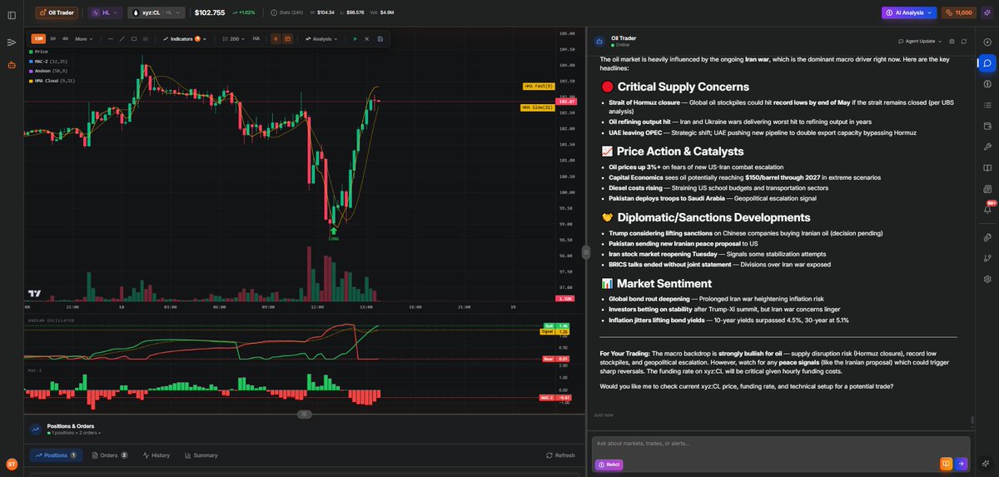Open the wrench tools icon in right rail

click(x=987, y=147)
